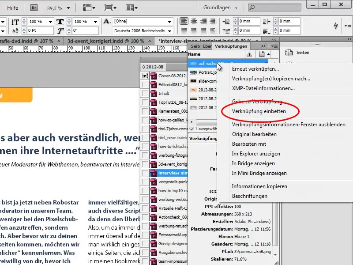Viewport: 353px width, 265px height.
Task: Click the character style A icon
Action: click(107, 21)
